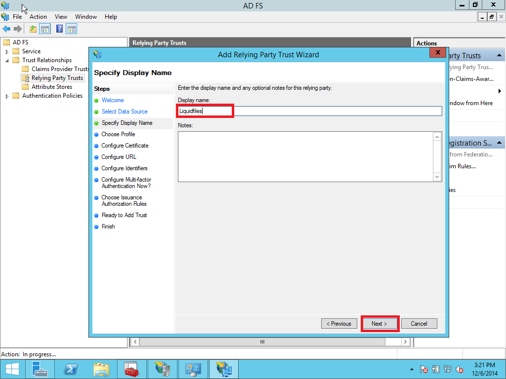Go to the Select Data Source step link
The image size is (506, 379).
[x=125, y=112]
